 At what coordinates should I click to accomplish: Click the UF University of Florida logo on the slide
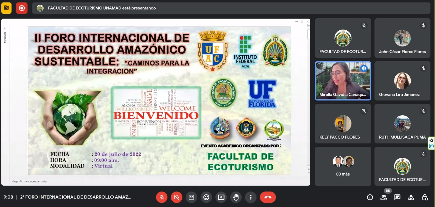coord(262,94)
